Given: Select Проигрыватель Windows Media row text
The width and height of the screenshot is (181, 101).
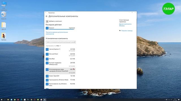Looking at the screenshot, I should (x=59, y=80).
